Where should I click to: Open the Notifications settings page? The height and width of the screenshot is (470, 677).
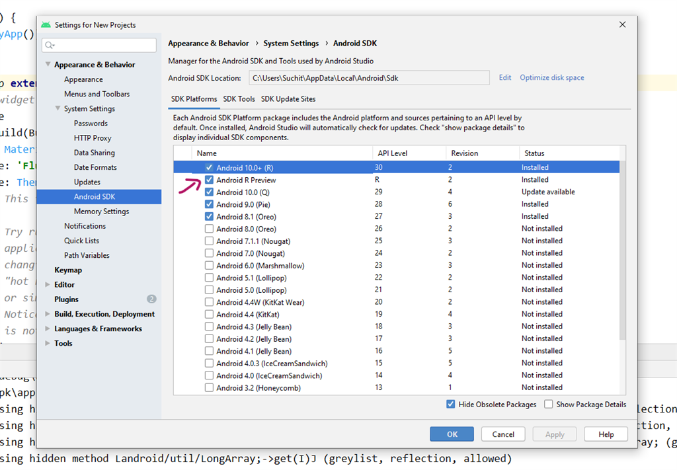point(85,226)
